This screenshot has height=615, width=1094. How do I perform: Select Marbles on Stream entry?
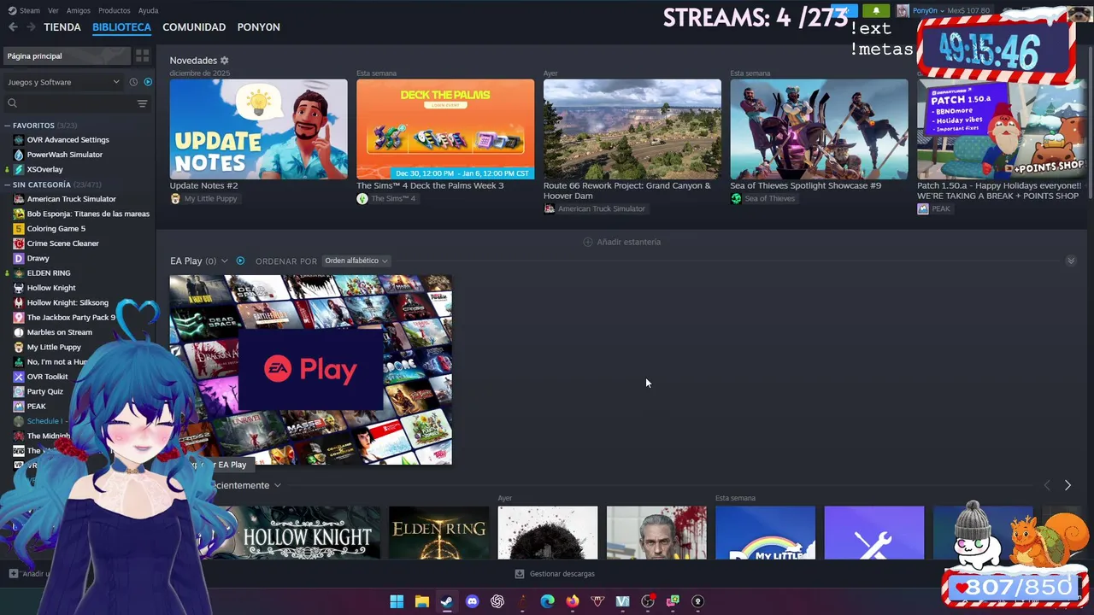[x=59, y=332]
